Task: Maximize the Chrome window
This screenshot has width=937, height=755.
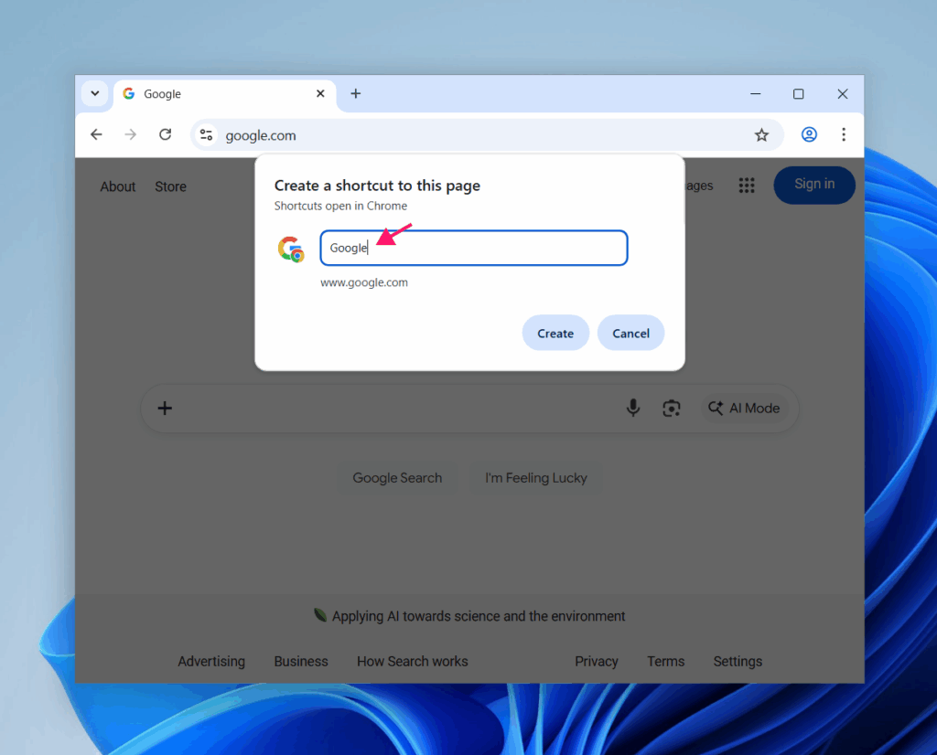Action: [798, 94]
